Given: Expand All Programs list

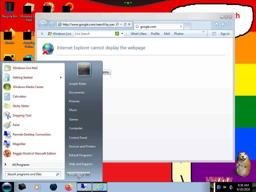Looking at the screenshot, I should pos(34,164).
